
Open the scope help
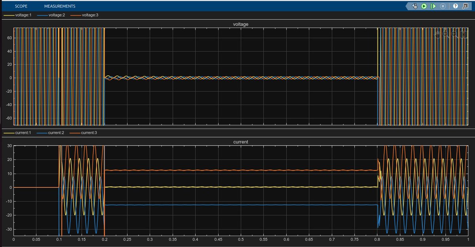(x=455, y=6)
